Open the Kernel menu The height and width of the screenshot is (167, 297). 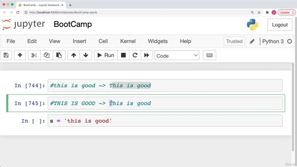128,41
